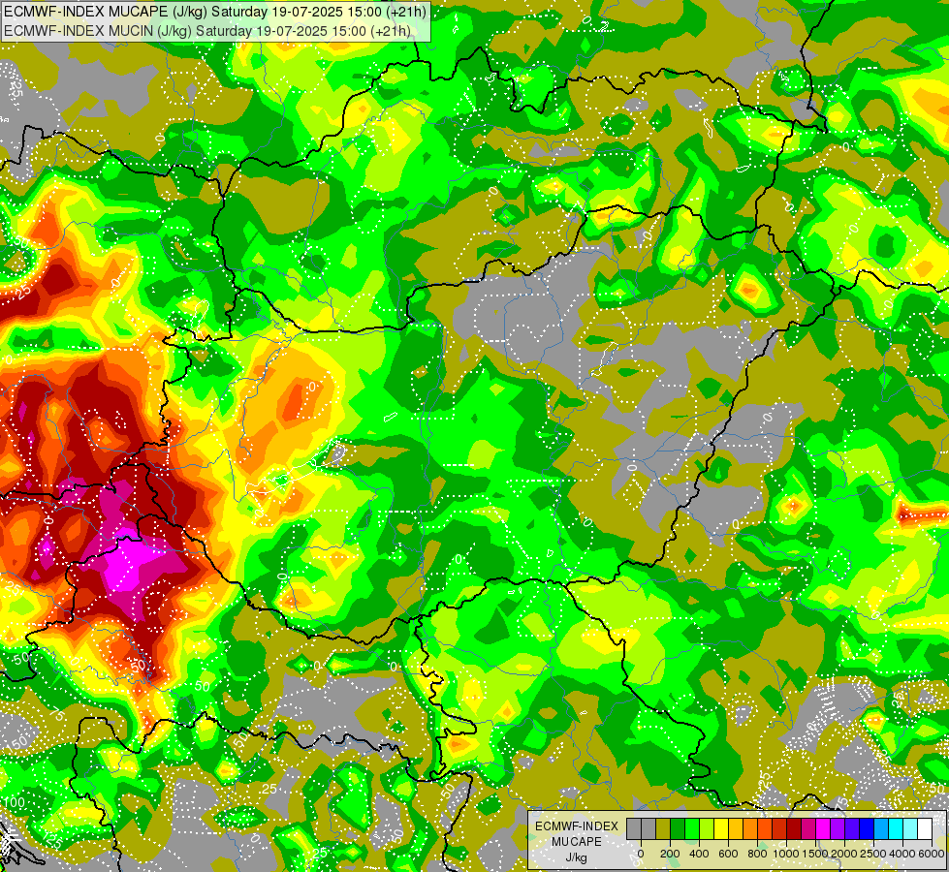Click the ECMWF-INDEX label in the legend
949x872 pixels.
click(577, 826)
